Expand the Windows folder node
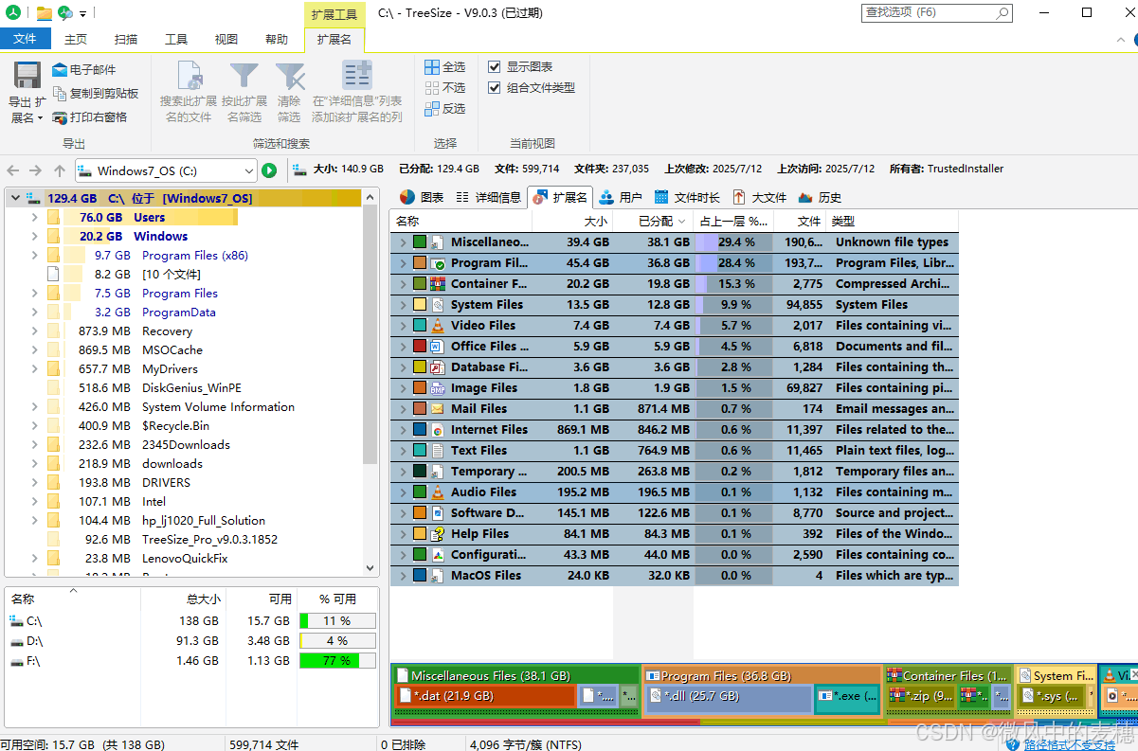Image resolution: width=1138 pixels, height=751 pixels. [35, 237]
